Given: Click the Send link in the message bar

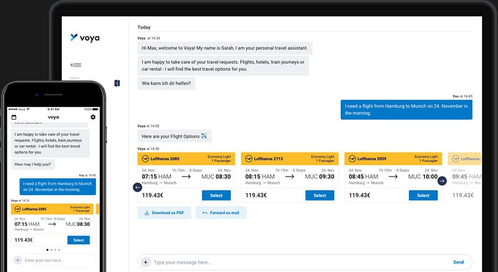Looking at the screenshot, I should pyautogui.click(x=458, y=262).
